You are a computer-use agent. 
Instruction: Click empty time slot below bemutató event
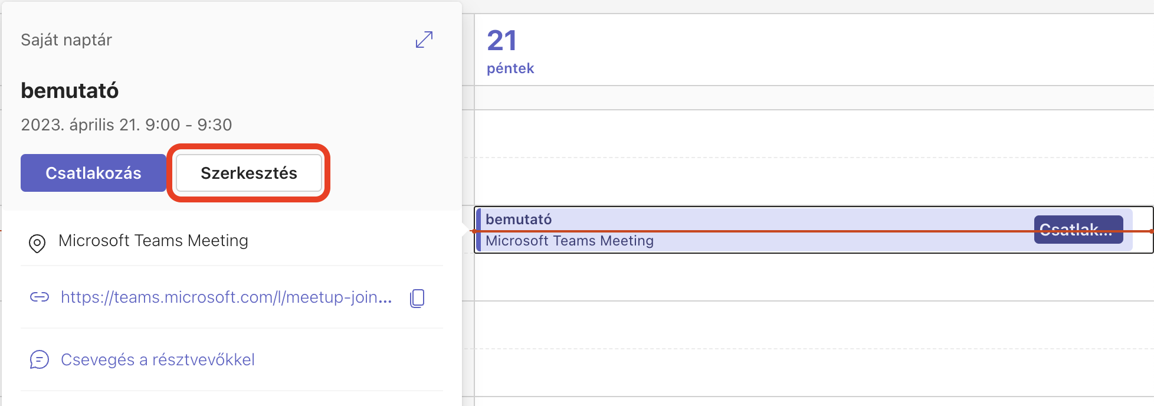(814, 277)
